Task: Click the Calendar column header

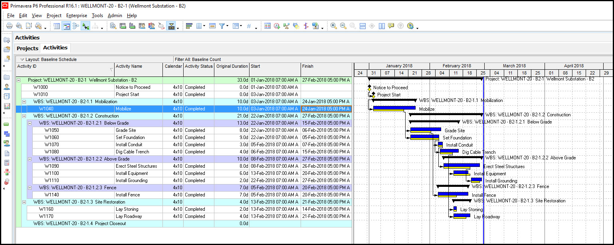Action: coord(173,69)
